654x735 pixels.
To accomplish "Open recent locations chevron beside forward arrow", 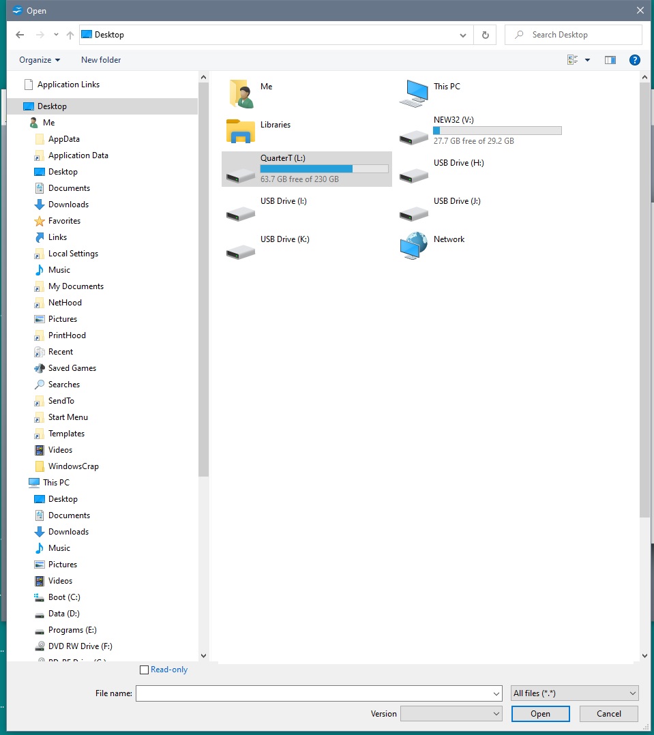I will (56, 35).
